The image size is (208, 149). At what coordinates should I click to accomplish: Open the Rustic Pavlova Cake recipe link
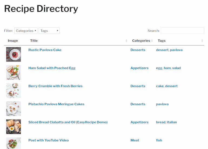[45, 50]
